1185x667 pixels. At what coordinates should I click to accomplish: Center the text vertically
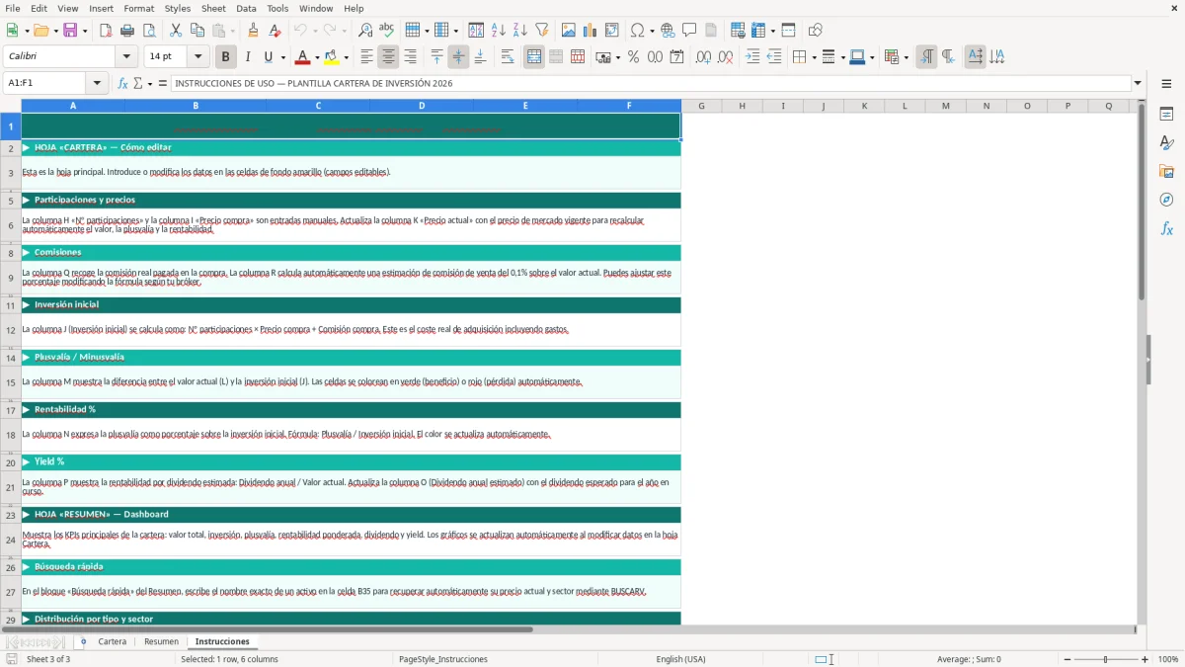click(x=458, y=57)
